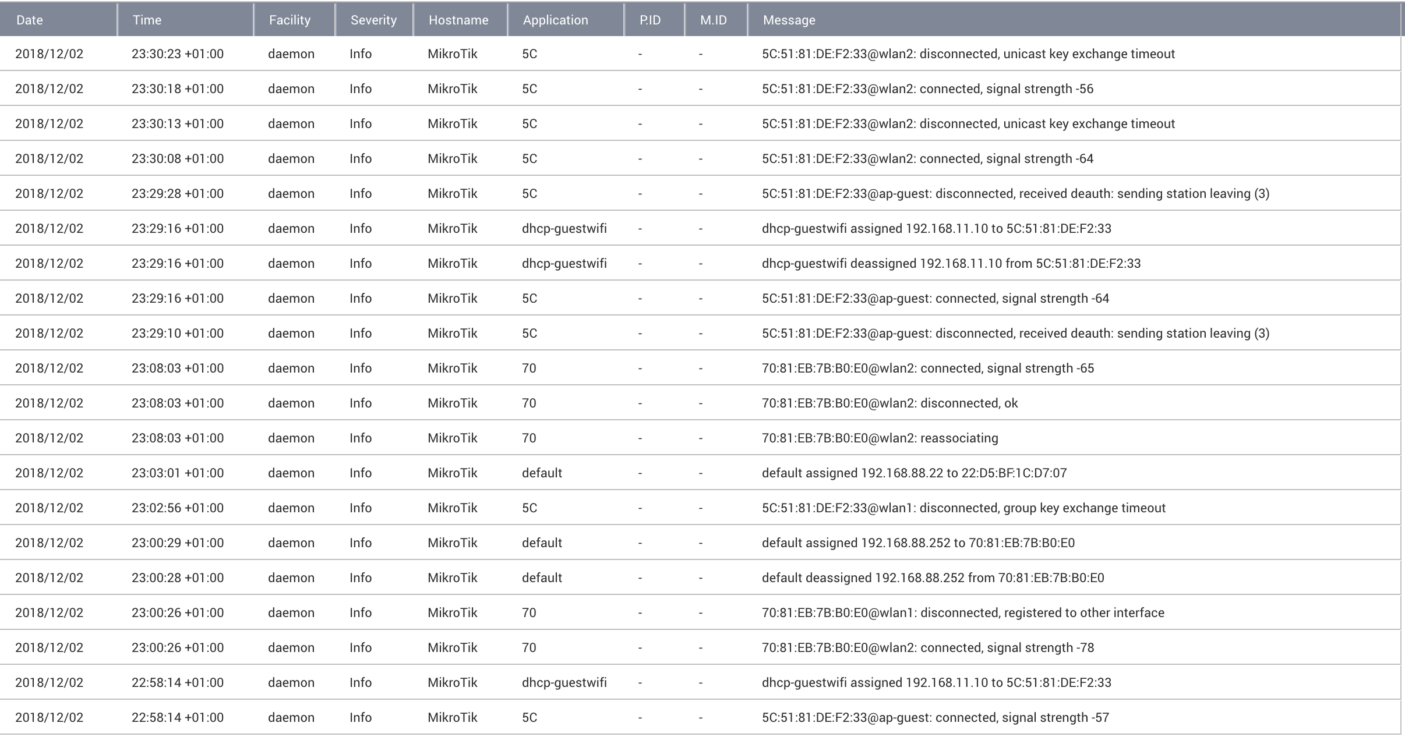This screenshot has height=737, width=1405.
Task: Sort by the Time column header
Action: tap(185, 20)
